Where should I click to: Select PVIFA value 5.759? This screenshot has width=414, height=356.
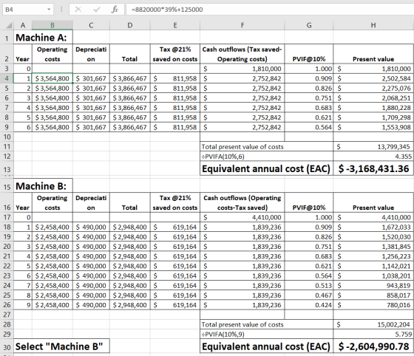373,335
